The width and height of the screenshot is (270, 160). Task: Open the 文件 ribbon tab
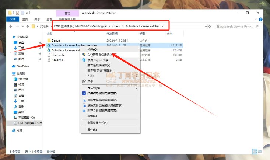[x=13, y=19]
